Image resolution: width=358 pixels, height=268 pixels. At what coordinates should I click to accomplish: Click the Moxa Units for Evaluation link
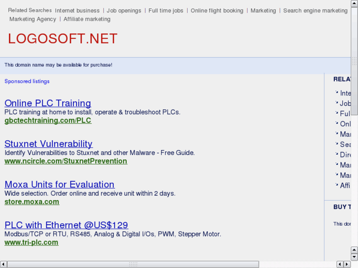tap(59, 184)
